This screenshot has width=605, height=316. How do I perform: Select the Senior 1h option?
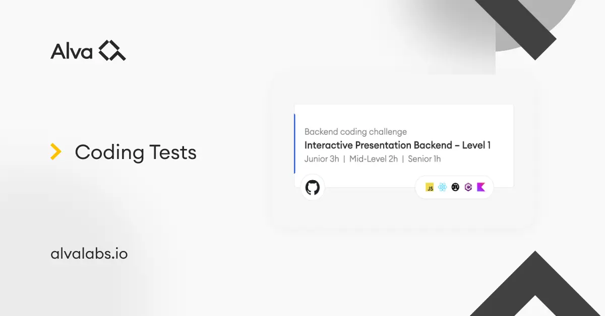click(x=425, y=159)
